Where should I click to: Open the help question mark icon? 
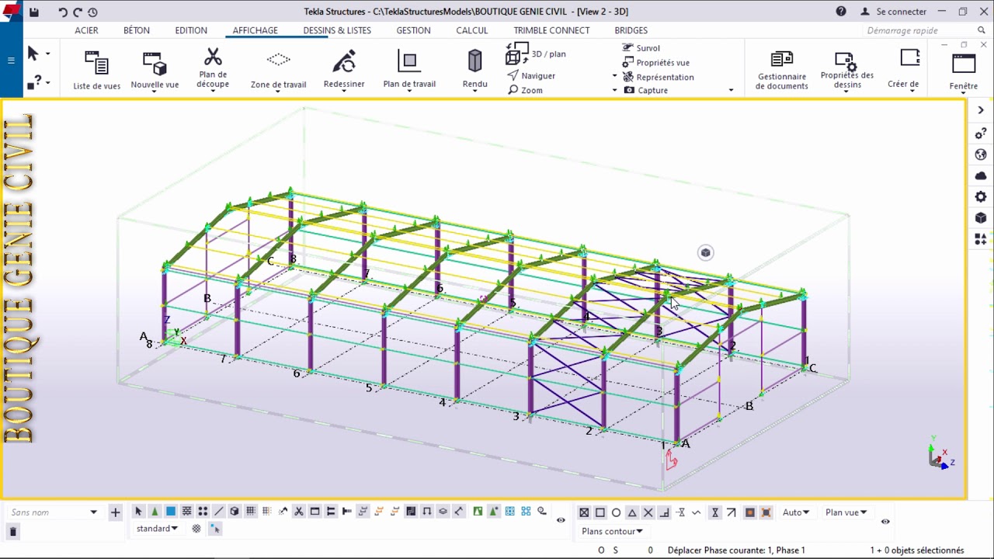point(841,12)
